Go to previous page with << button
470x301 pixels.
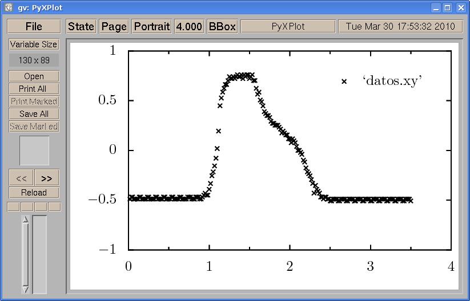click(x=22, y=178)
